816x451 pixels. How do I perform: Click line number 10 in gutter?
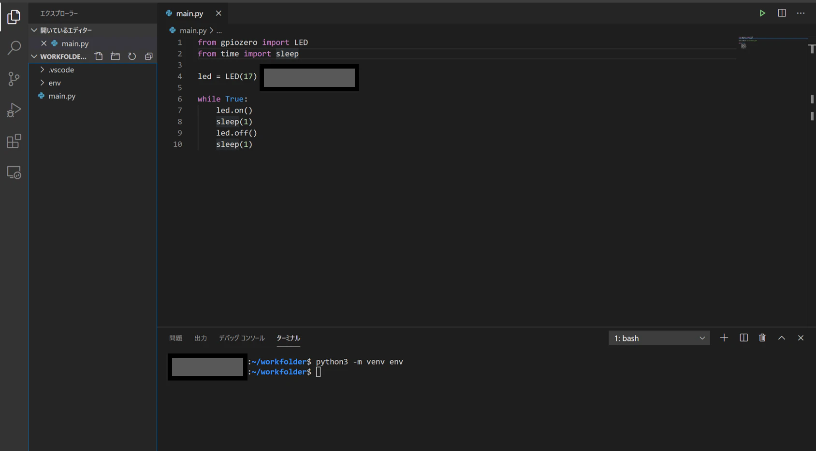pyautogui.click(x=178, y=144)
